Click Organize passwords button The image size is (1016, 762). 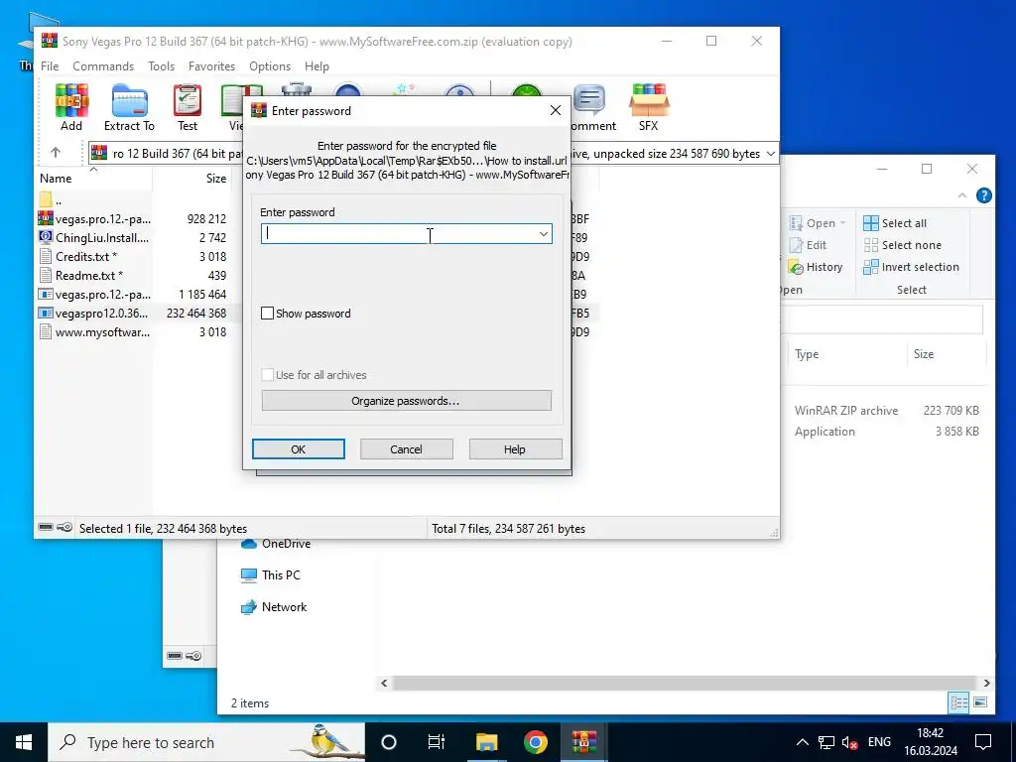[x=406, y=401]
